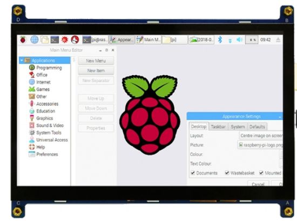Open the Mathematica red spiky icon
Image resolution: width=297 pixels, height=221 pixels.
(x=65, y=39)
